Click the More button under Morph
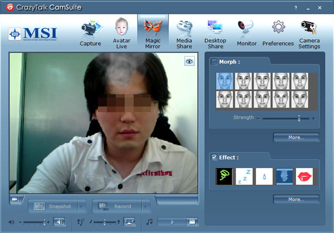 (296, 137)
